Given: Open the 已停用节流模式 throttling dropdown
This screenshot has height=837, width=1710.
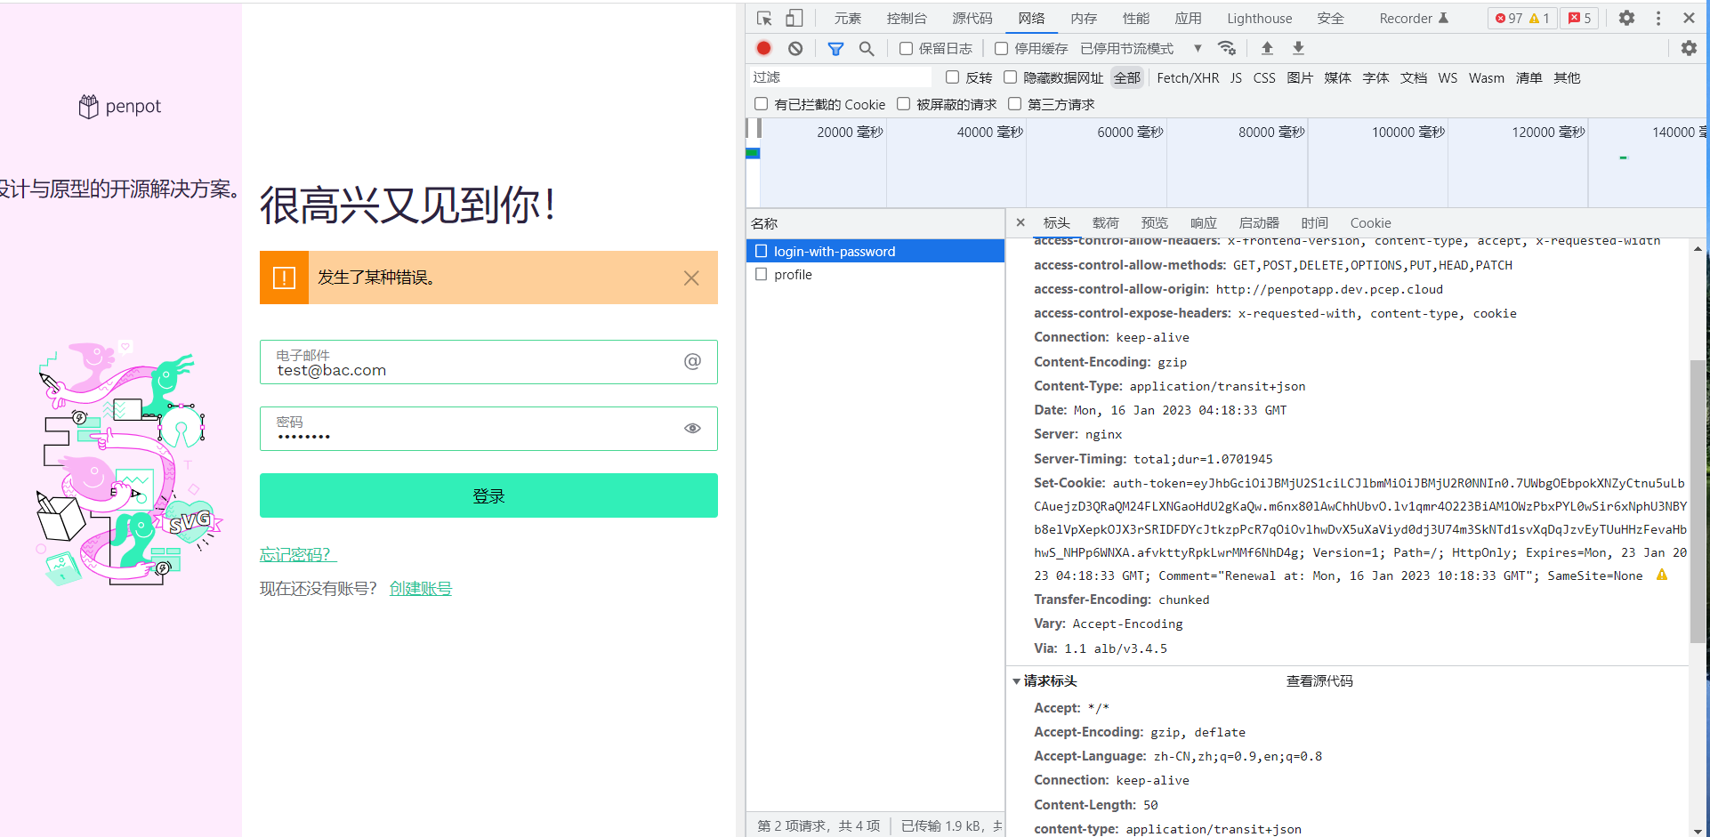Looking at the screenshot, I should (x=1127, y=48).
